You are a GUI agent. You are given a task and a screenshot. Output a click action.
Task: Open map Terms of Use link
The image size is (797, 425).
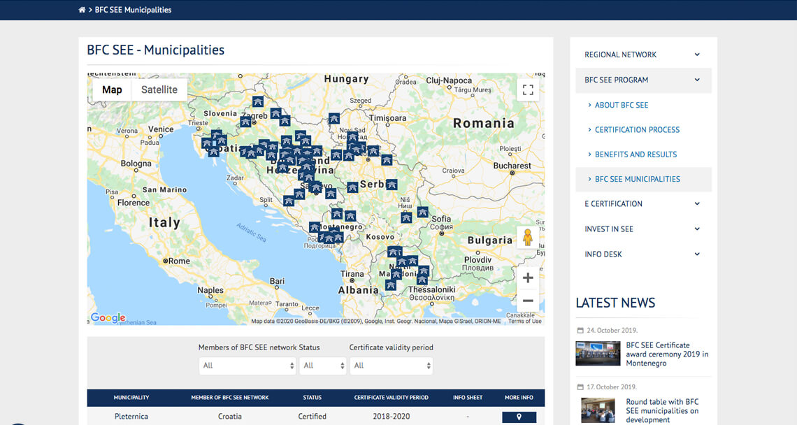(x=524, y=322)
